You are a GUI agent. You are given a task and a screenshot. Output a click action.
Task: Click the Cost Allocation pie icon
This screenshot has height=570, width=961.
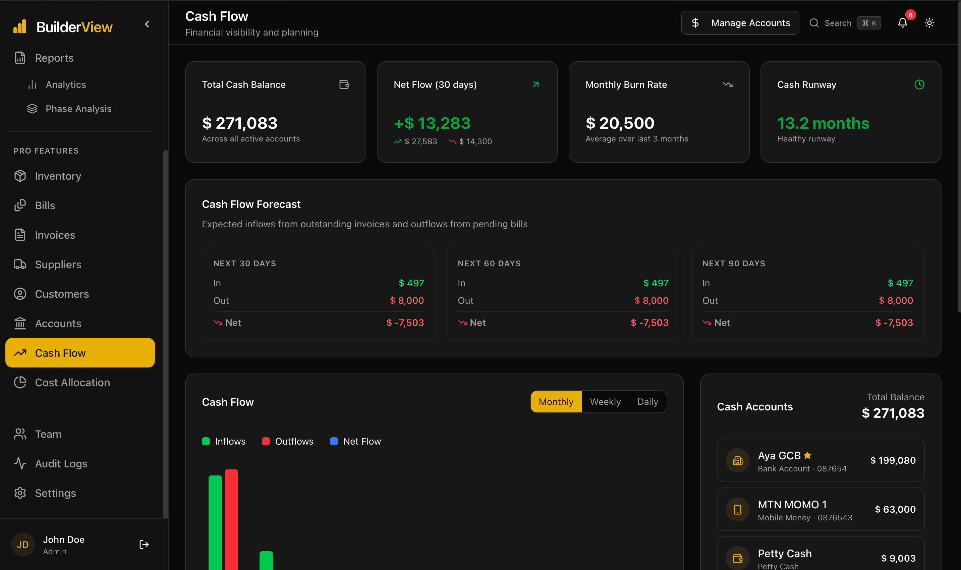tap(20, 382)
